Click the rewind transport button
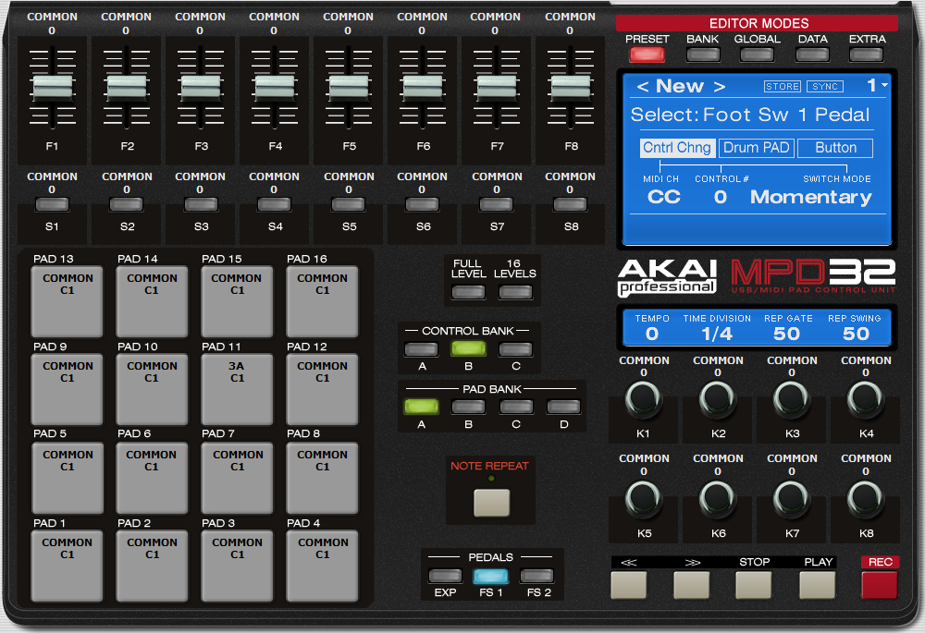925x633 pixels. (629, 584)
